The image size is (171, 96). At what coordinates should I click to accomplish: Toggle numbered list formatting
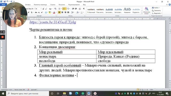click(x=64, y=9)
